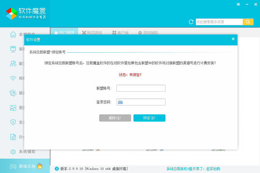Image resolution: width=260 pixels, height=173 pixels.
Task: Click the 系统辅助 gear icon
Action: tap(13, 152)
